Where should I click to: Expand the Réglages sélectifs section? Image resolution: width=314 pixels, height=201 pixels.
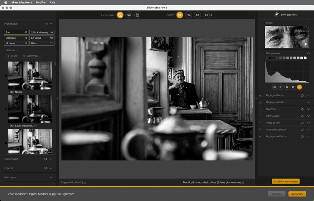click(308, 102)
